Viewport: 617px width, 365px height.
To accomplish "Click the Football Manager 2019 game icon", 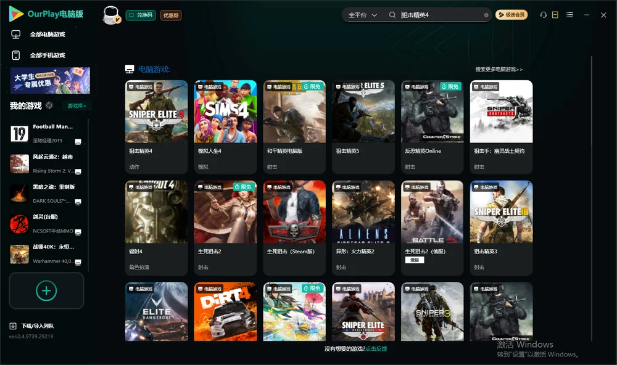I will pos(19,134).
